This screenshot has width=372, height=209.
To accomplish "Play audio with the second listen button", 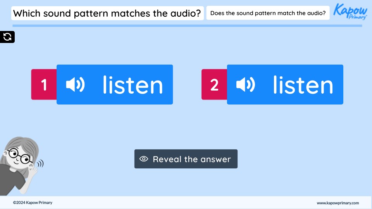I will 285,85.
